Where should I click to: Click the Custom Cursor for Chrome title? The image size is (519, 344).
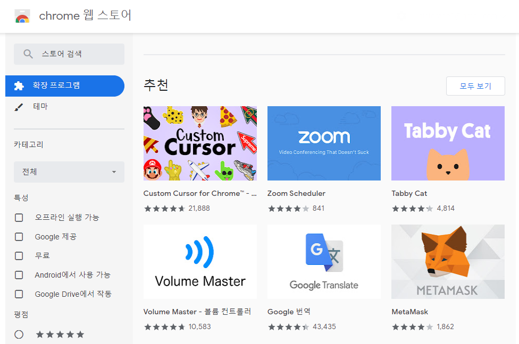[x=200, y=193]
